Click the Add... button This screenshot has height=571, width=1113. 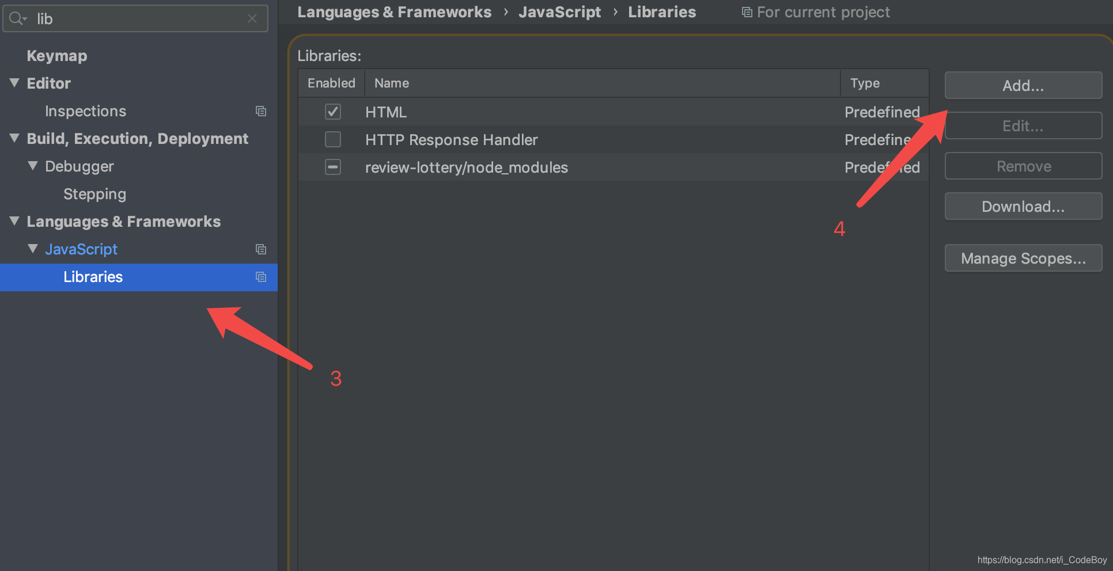1023,86
